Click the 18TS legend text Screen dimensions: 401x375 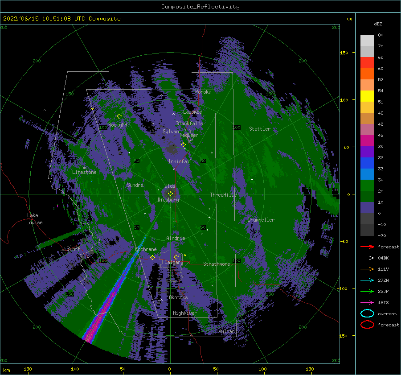(383, 303)
